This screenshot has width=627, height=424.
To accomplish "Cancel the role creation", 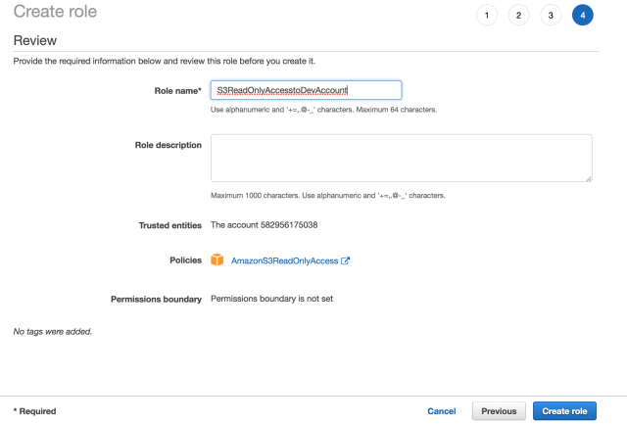I will [442, 411].
